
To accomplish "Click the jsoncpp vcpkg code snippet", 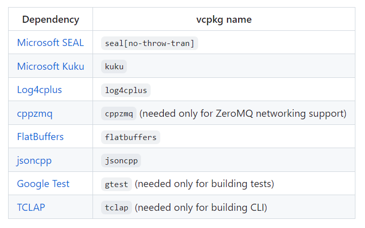I will pos(121,161).
